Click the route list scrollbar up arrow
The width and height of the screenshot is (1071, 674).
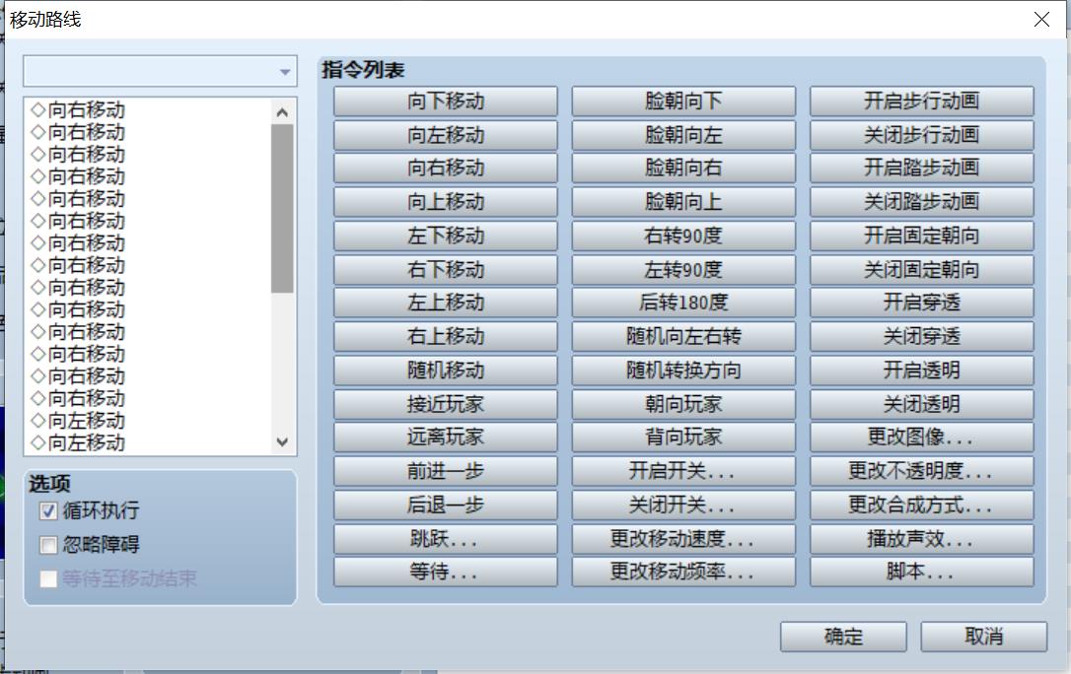(x=282, y=112)
